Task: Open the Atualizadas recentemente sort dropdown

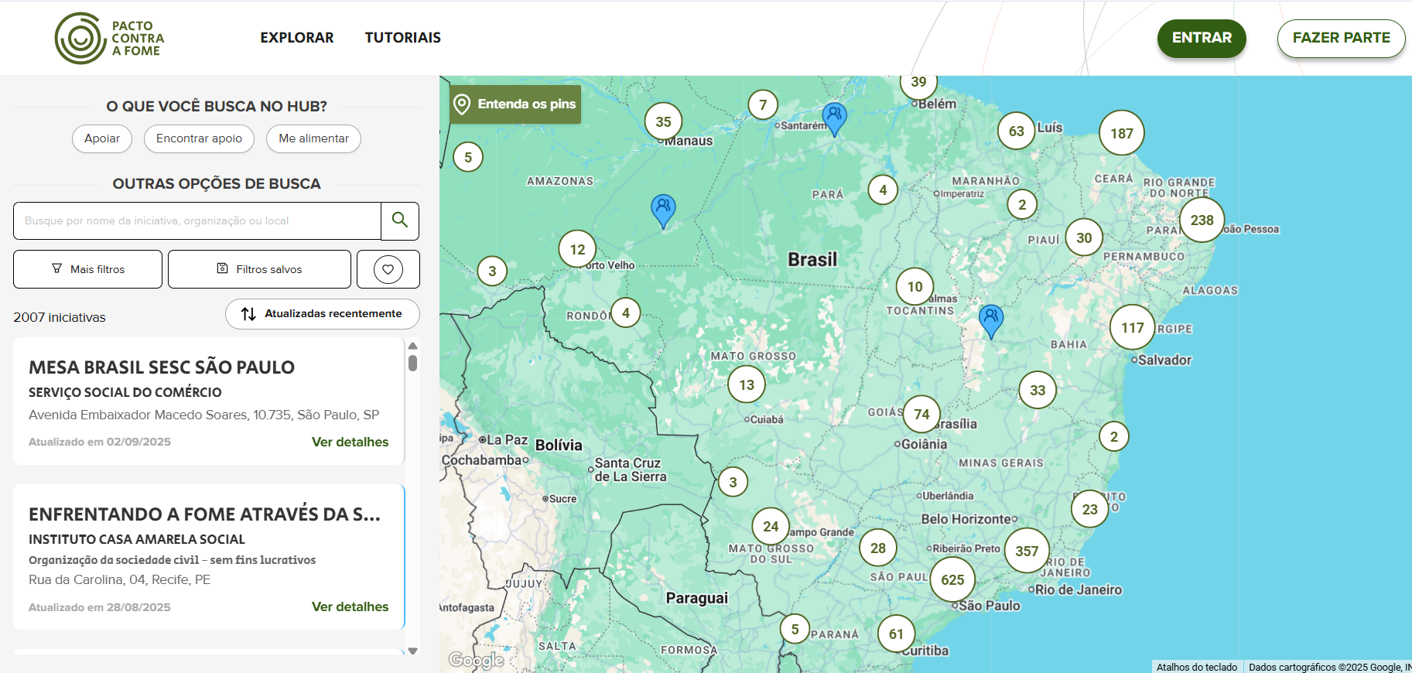Action: [x=322, y=314]
